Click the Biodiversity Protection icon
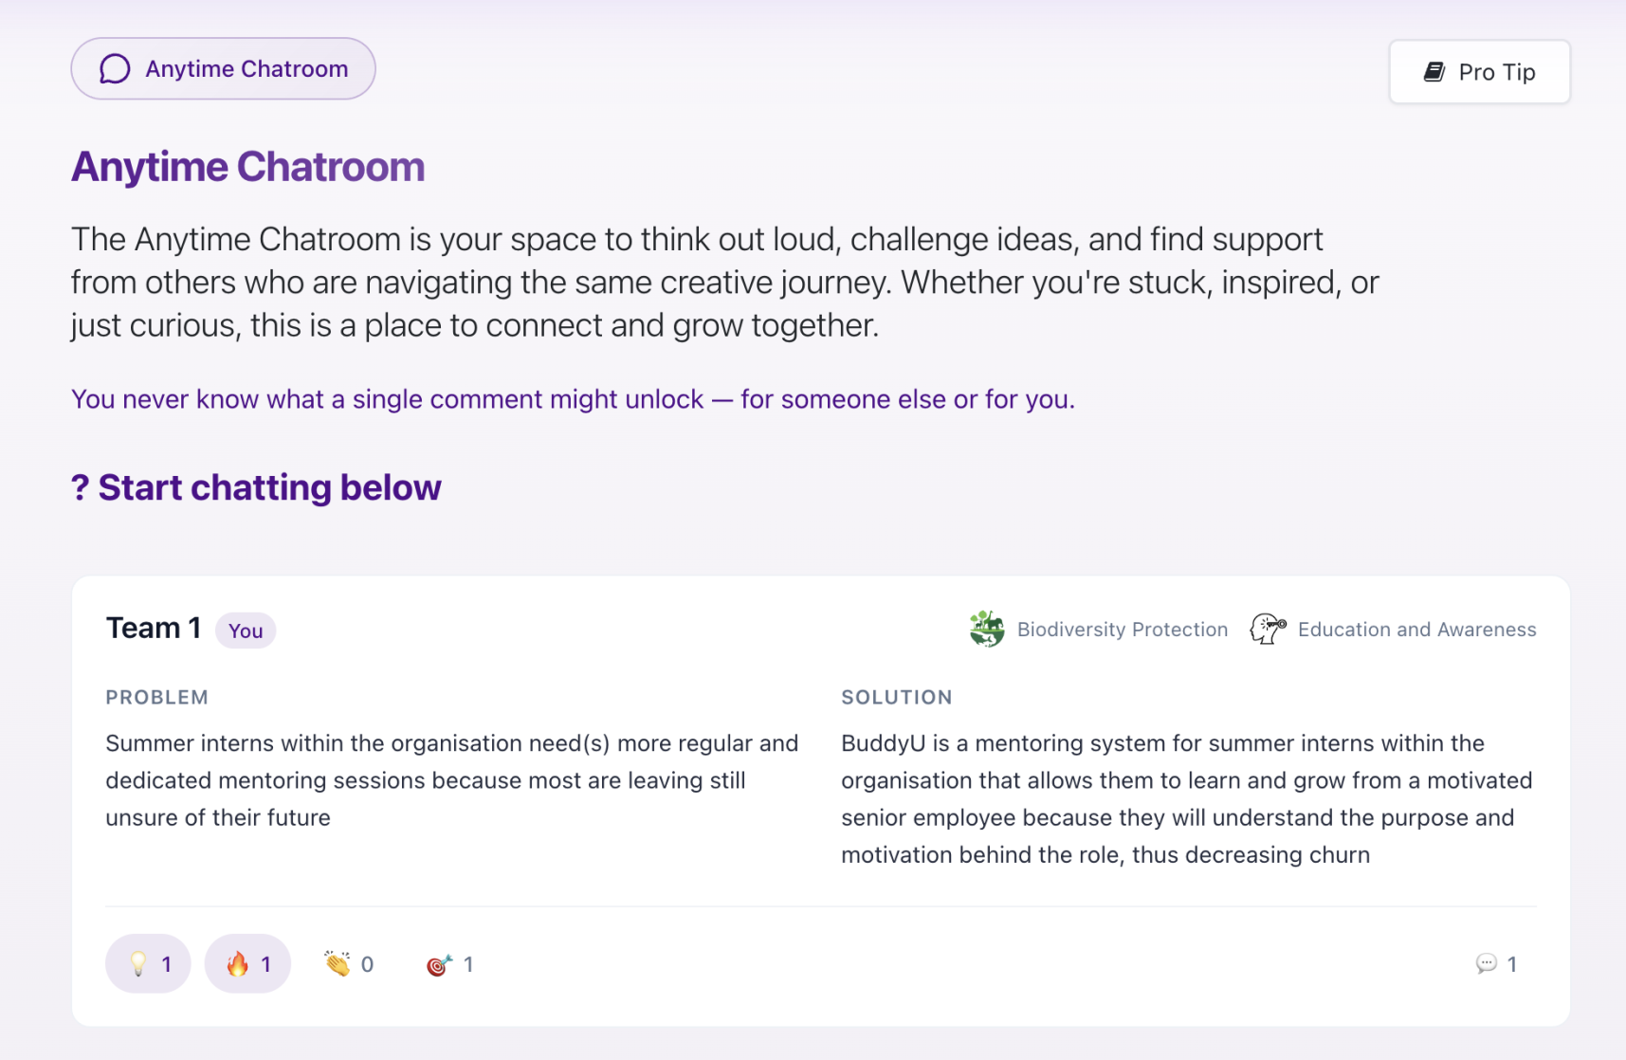The image size is (1626, 1060). [x=987, y=629]
